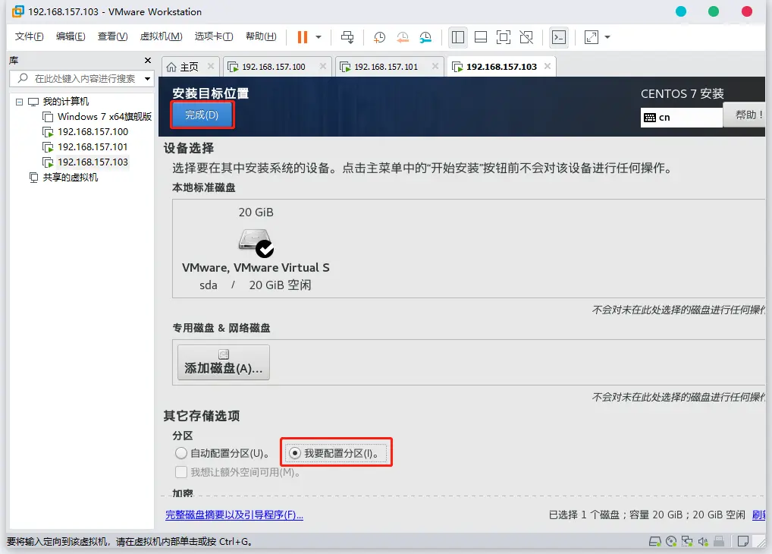Switch to Unity mode icon
This screenshot has width=772, height=554.
526,37
